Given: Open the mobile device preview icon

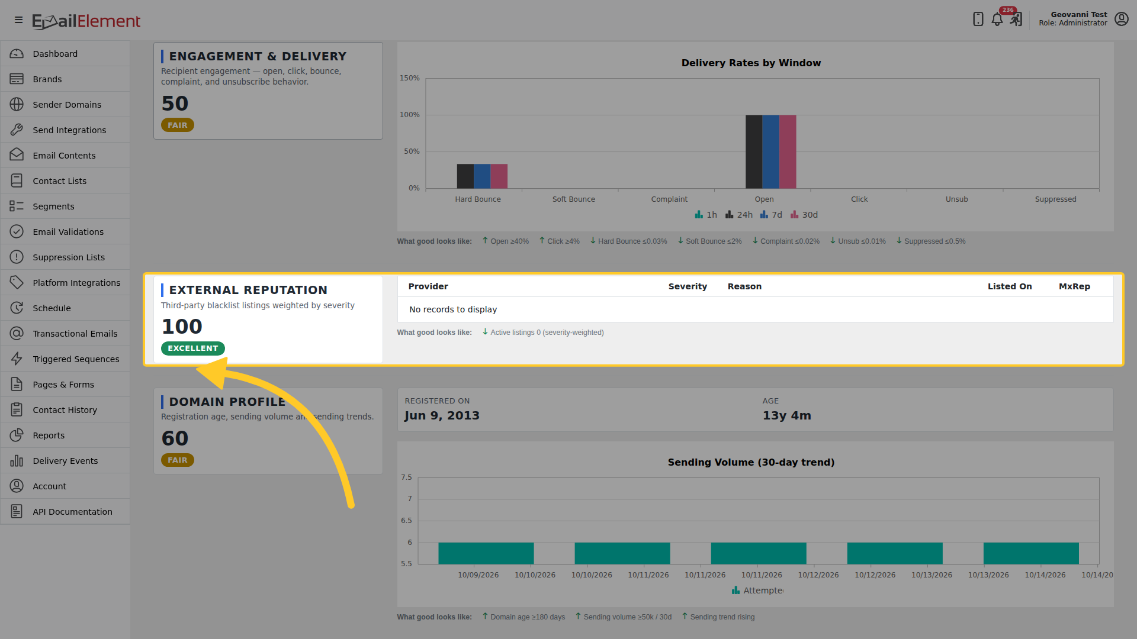Looking at the screenshot, I should click(978, 20).
